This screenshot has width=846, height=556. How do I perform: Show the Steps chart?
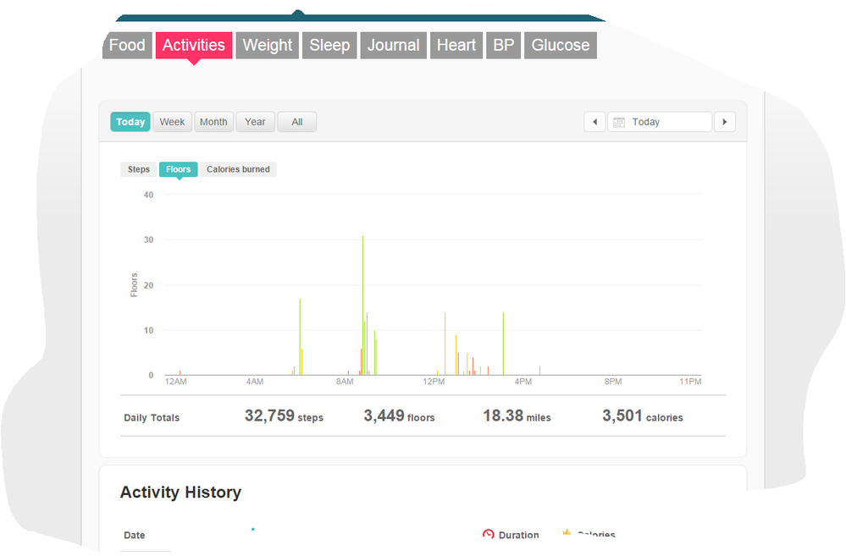click(139, 169)
